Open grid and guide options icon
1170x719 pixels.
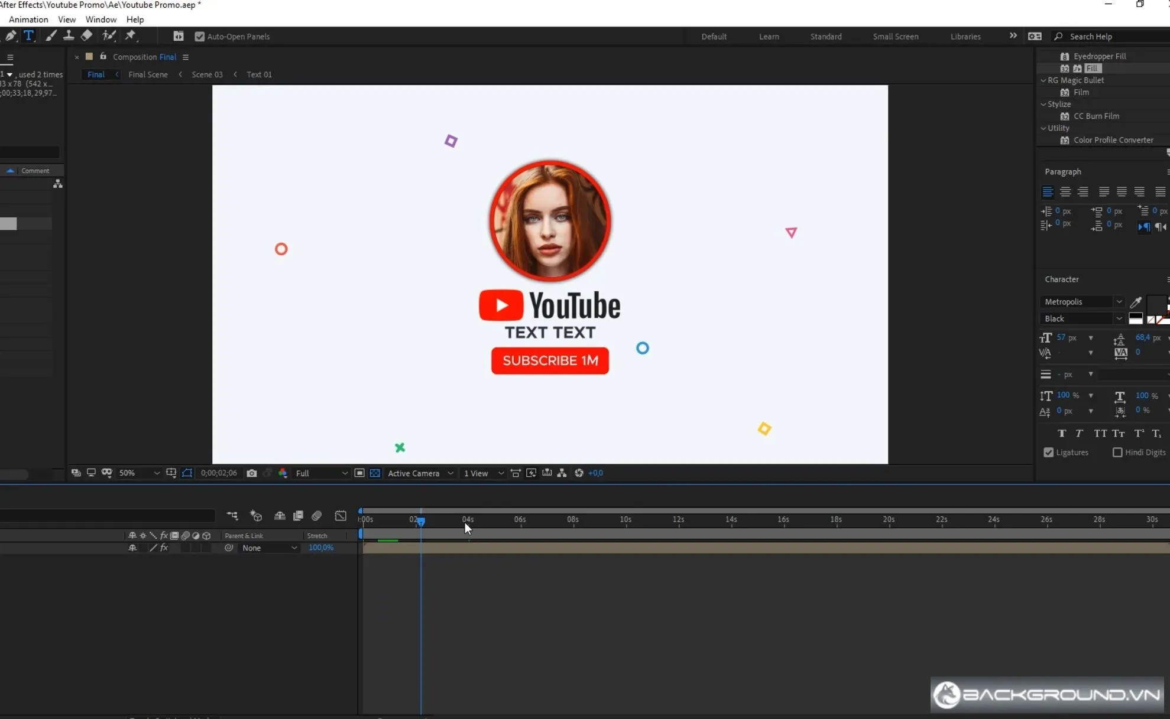tap(171, 473)
